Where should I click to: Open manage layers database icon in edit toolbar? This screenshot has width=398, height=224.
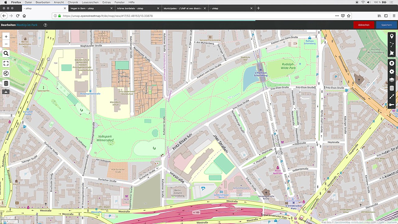[392, 88]
